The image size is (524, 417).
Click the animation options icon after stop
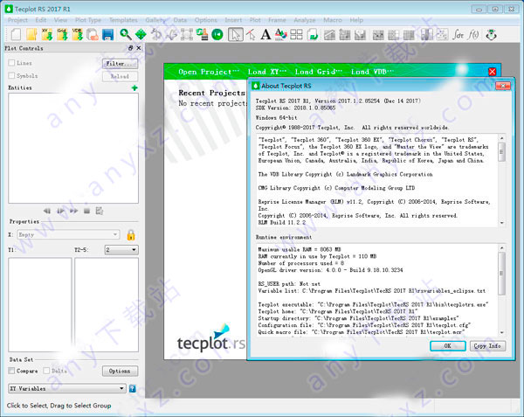100,211
